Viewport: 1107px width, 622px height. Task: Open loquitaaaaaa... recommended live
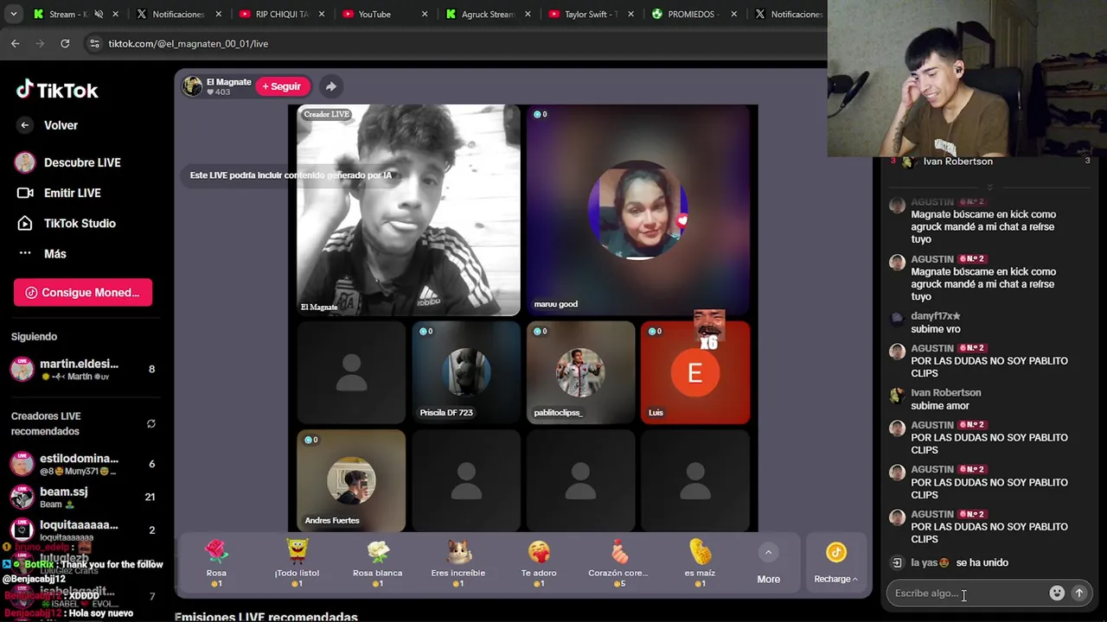(83, 530)
